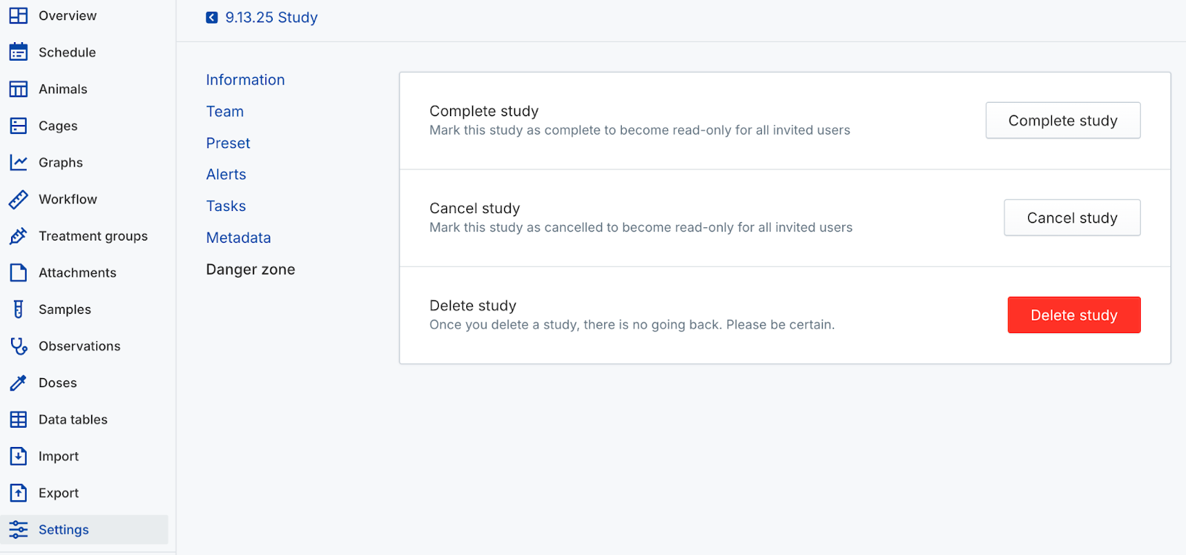Go back using arrow beside 9.13.25 Study
Screen dimensions: 1186x555
click(212, 18)
